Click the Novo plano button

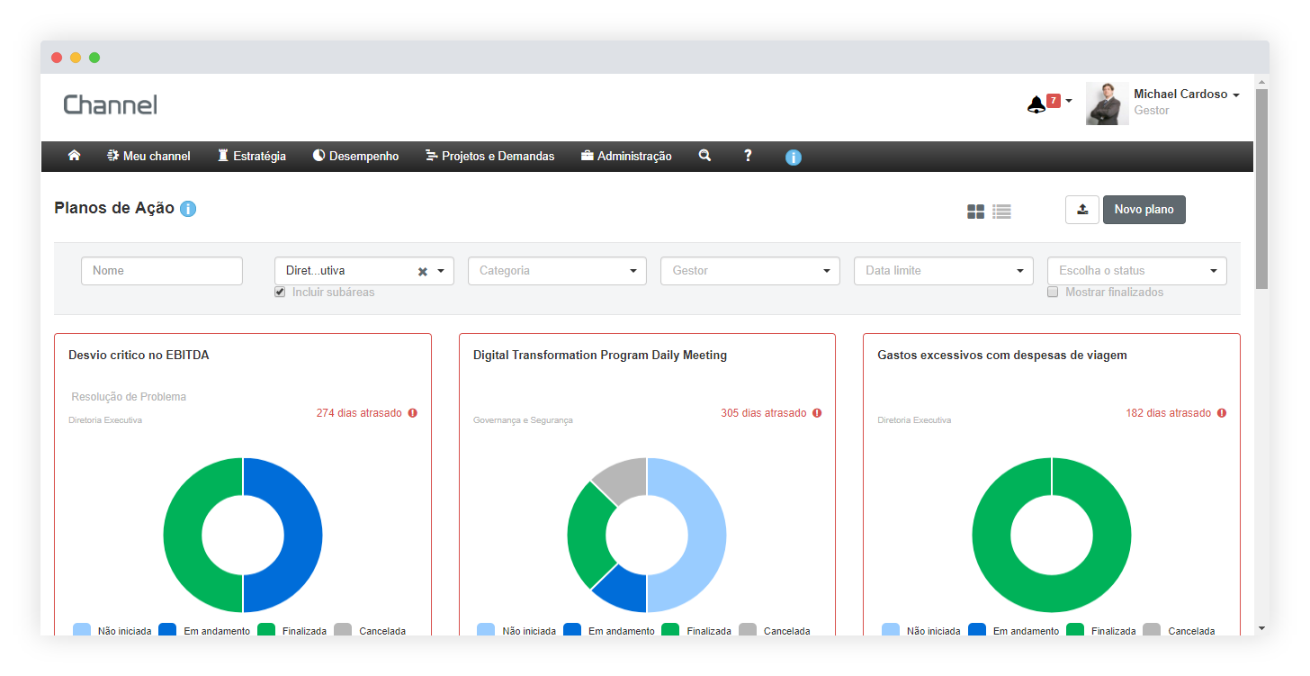coord(1144,210)
